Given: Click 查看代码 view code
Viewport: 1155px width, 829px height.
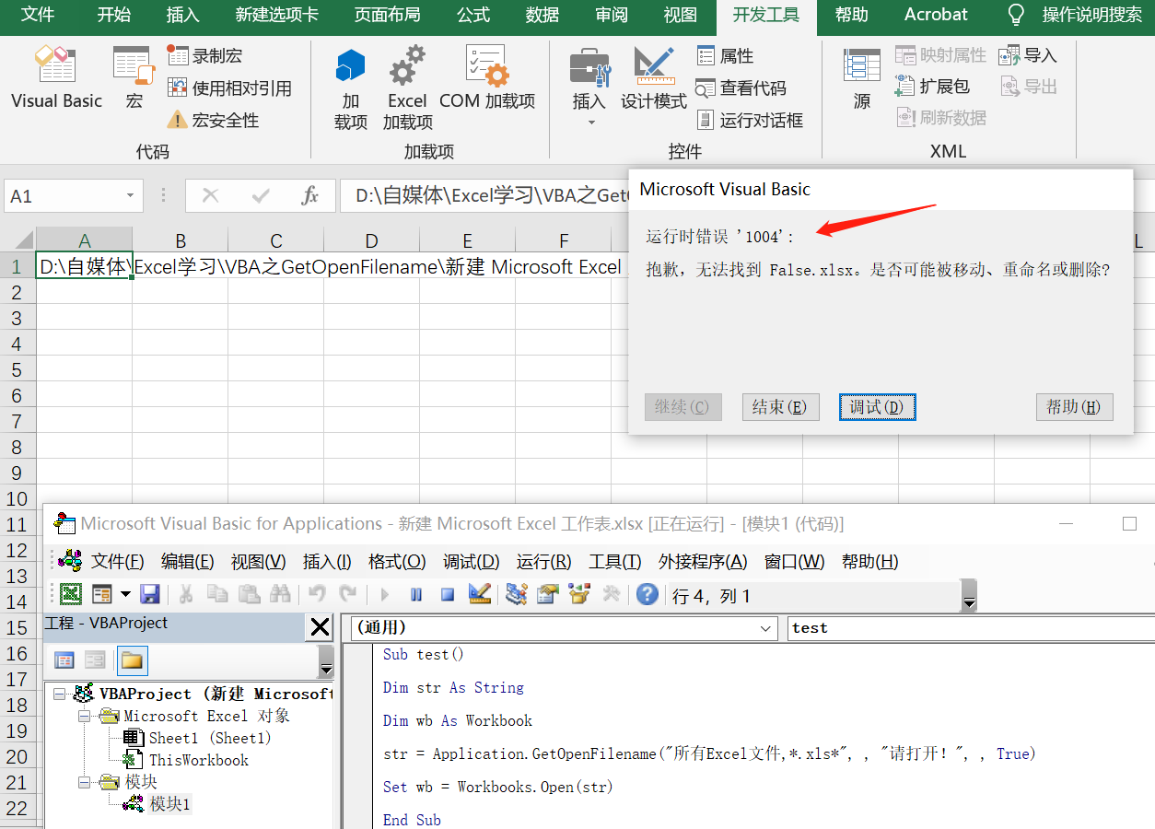Looking at the screenshot, I should pos(741,88).
